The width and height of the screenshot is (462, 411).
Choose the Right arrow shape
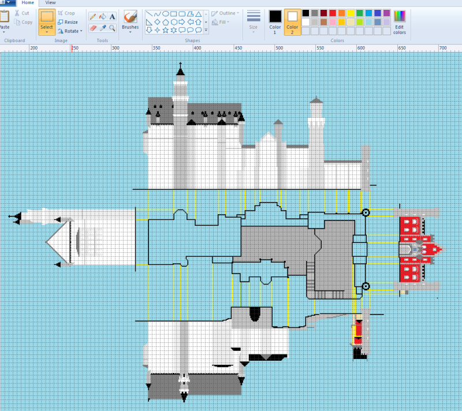pos(182,22)
